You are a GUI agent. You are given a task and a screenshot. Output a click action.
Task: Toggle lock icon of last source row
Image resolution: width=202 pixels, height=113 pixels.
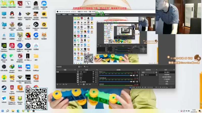(96, 82)
